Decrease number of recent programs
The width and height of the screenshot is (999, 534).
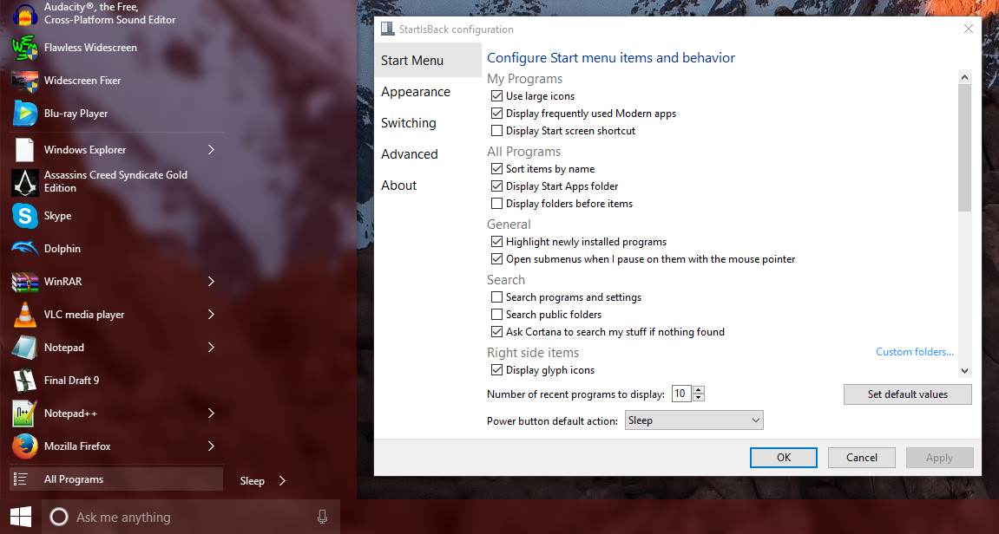tap(699, 398)
